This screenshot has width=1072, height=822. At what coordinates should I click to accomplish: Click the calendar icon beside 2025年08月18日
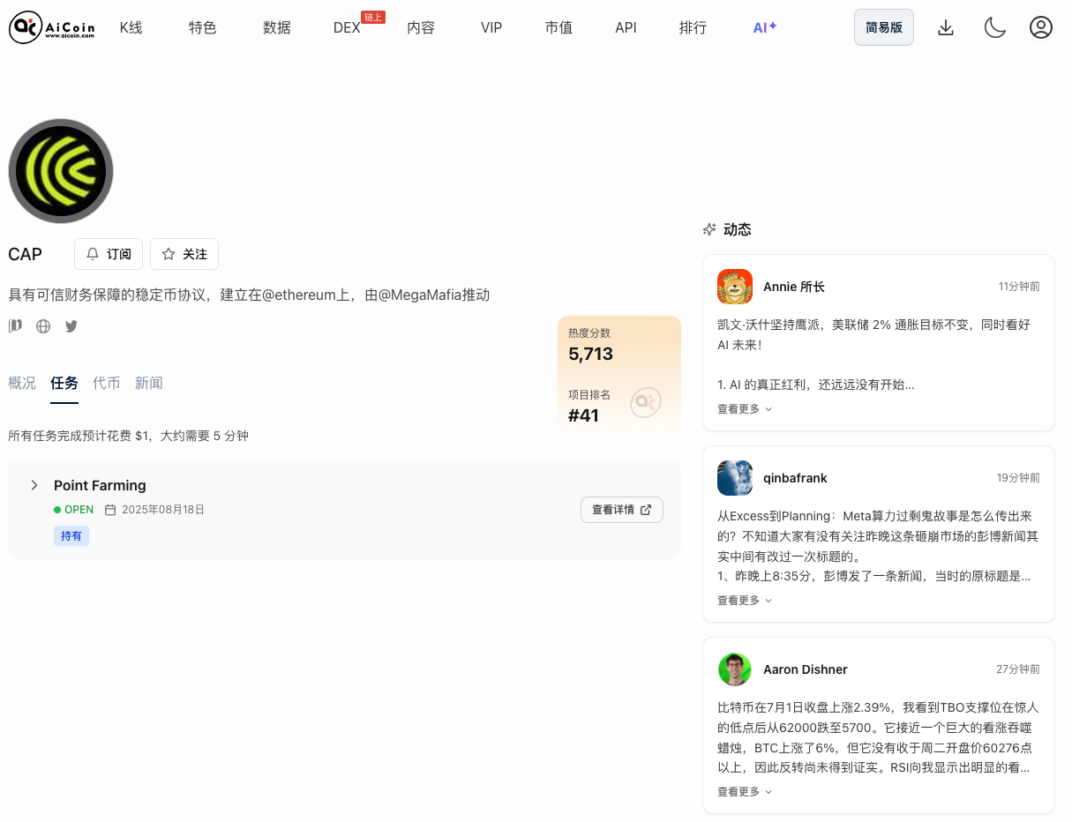[x=110, y=510]
